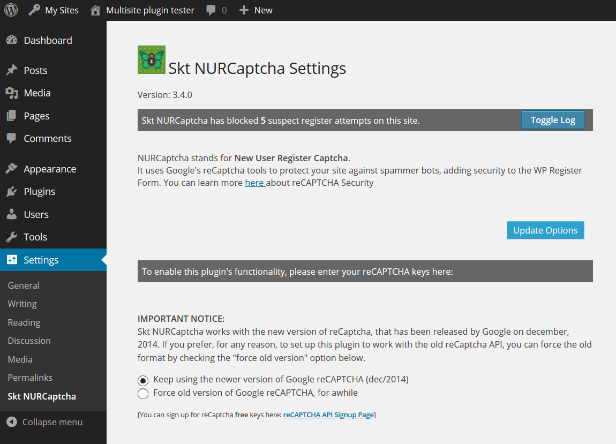Open the reCAPTCHA API Signup Page link
Image resolution: width=616 pixels, height=444 pixels.
point(328,415)
